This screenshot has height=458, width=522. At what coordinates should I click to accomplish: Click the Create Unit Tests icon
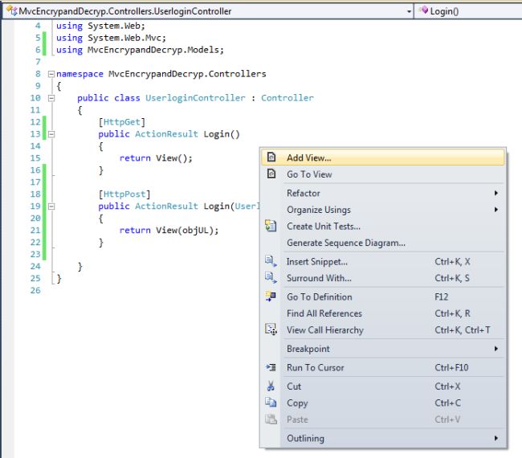(x=271, y=227)
